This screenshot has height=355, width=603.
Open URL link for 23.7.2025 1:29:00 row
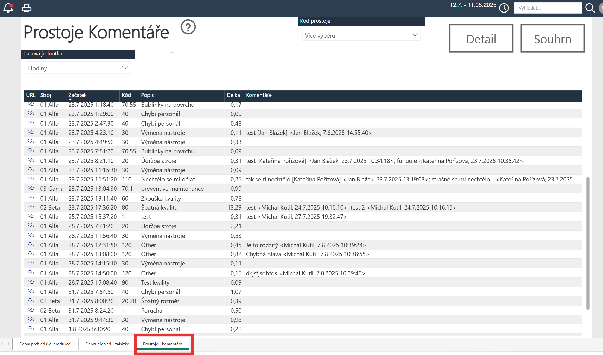(x=31, y=113)
